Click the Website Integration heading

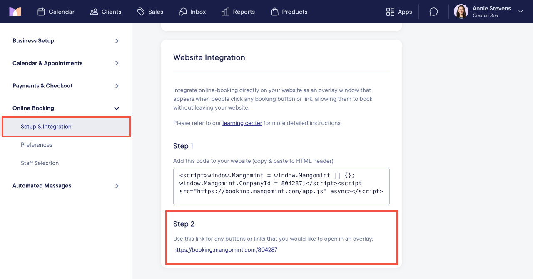209,57
